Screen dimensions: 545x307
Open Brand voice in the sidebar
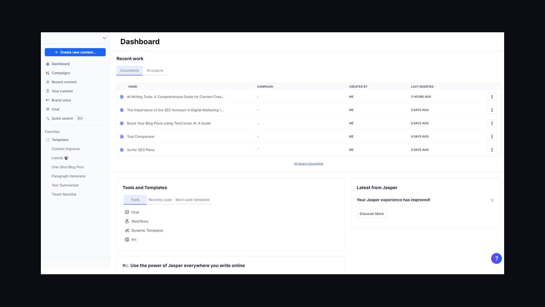61,101
